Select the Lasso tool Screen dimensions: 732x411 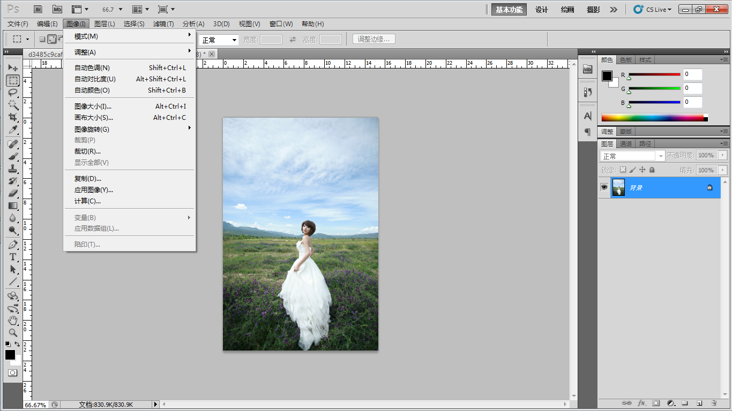pyautogui.click(x=13, y=93)
